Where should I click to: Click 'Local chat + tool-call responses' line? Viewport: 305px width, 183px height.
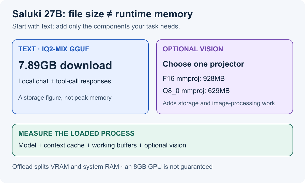[65, 81]
